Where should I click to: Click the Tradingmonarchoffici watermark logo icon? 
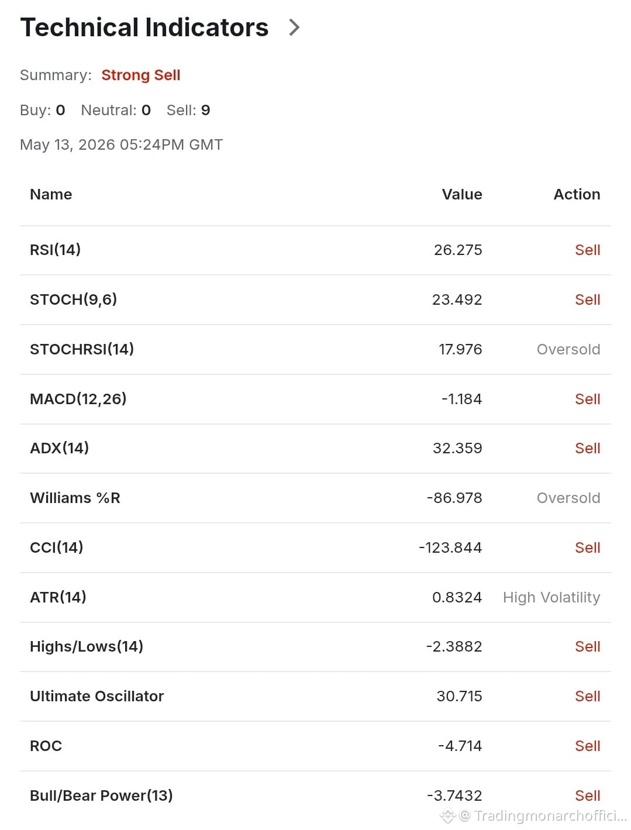[x=447, y=815]
